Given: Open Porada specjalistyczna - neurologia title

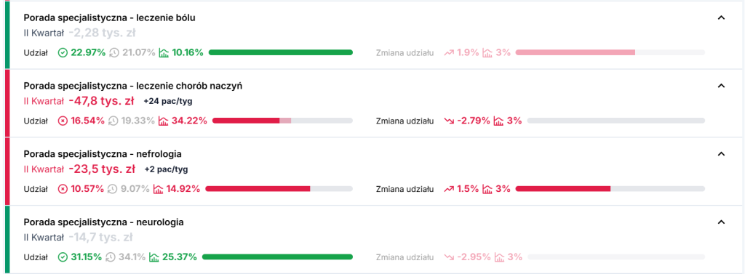Looking at the screenshot, I should [103, 222].
